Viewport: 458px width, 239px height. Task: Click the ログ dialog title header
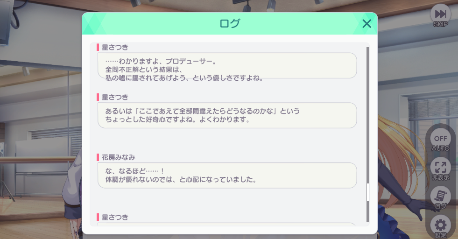(x=230, y=23)
